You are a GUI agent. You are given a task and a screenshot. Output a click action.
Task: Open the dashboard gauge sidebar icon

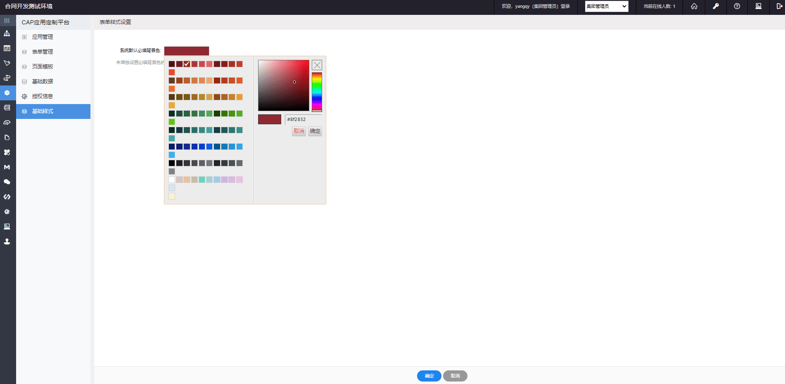coord(7,123)
